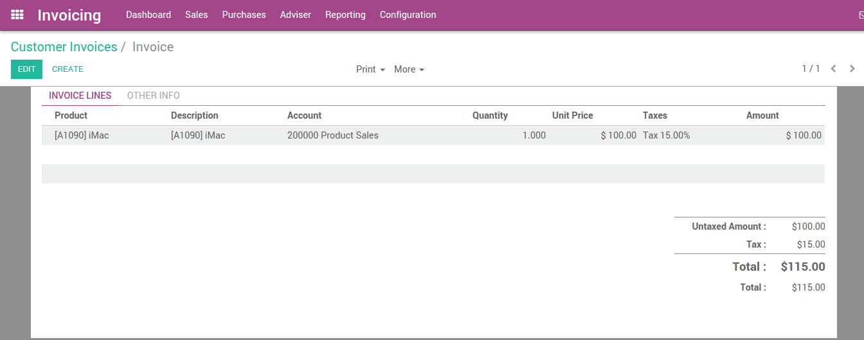This screenshot has width=864, height=340.
Task: Click the Edit button
Action: click(26, 69)
